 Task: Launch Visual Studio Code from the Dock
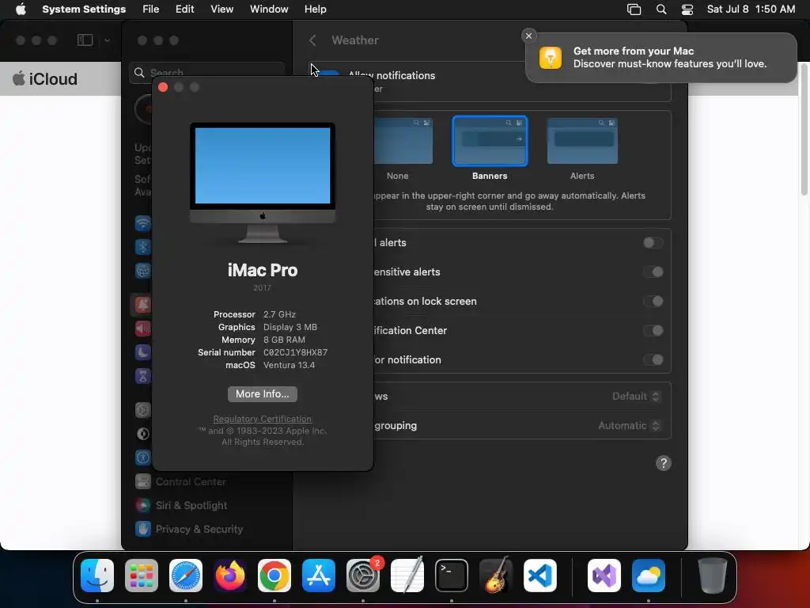coord(540,576)
